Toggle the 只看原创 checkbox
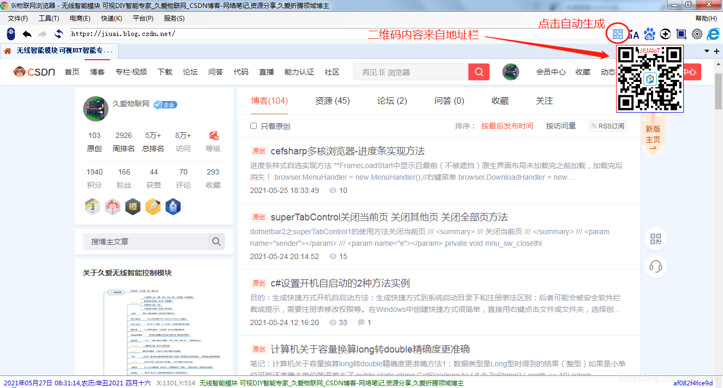The width and height of the screenshot is (723, 388). pyautogui.click(x=254, y=126)
